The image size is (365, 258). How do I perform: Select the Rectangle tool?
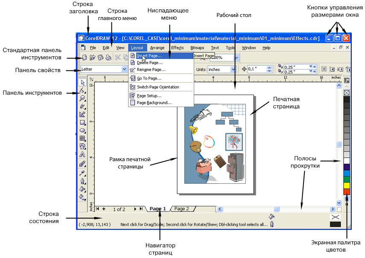(x=82, y=122)
